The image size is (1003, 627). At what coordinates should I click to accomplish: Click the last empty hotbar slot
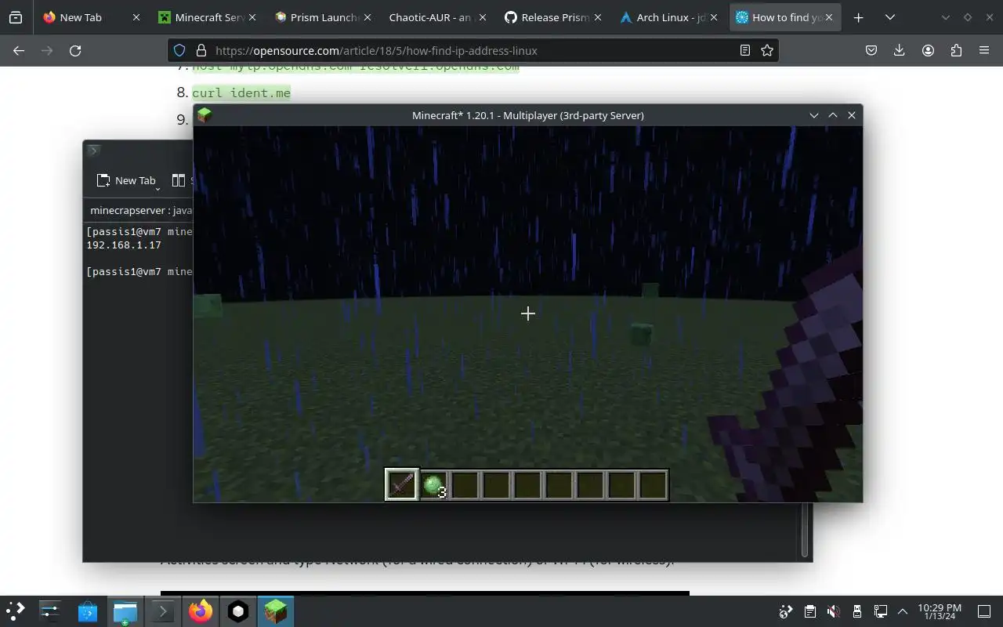[653, 485]
